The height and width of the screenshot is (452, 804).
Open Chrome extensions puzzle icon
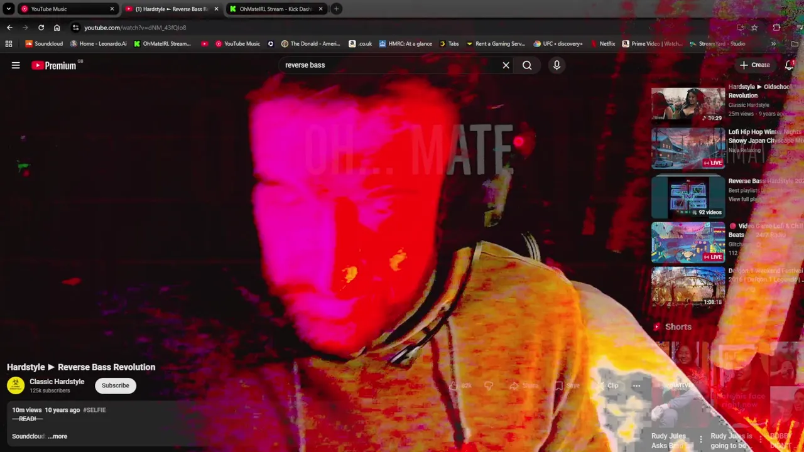pos(776,28)
